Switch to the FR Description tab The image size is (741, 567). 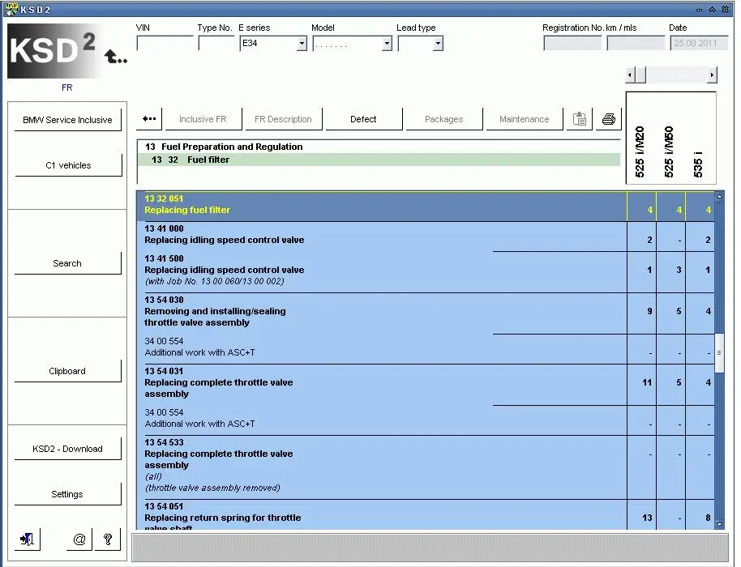(283, 119)
